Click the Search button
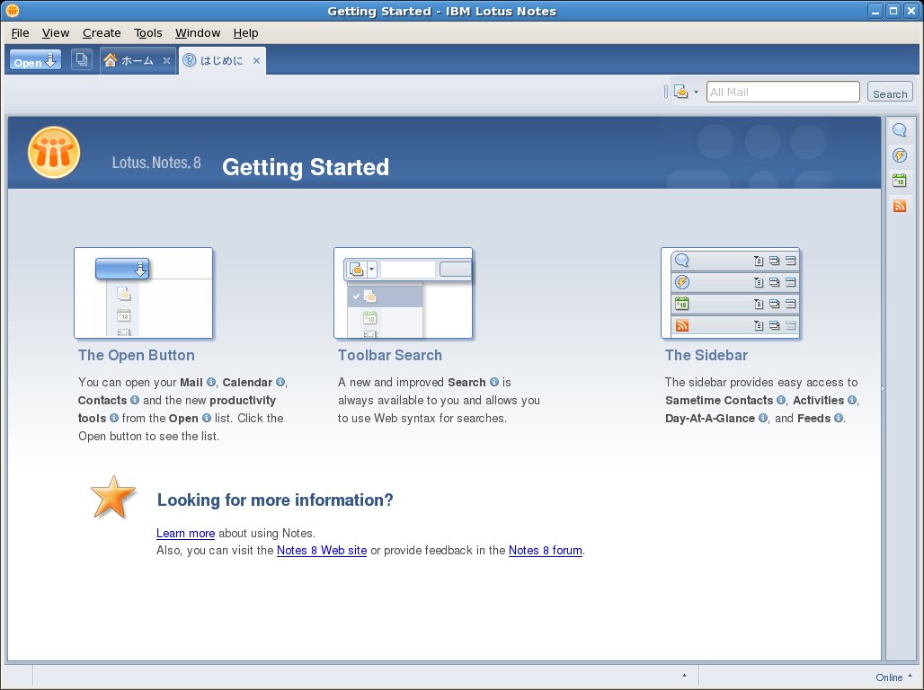924x690 pixels. tap(890, 93)
